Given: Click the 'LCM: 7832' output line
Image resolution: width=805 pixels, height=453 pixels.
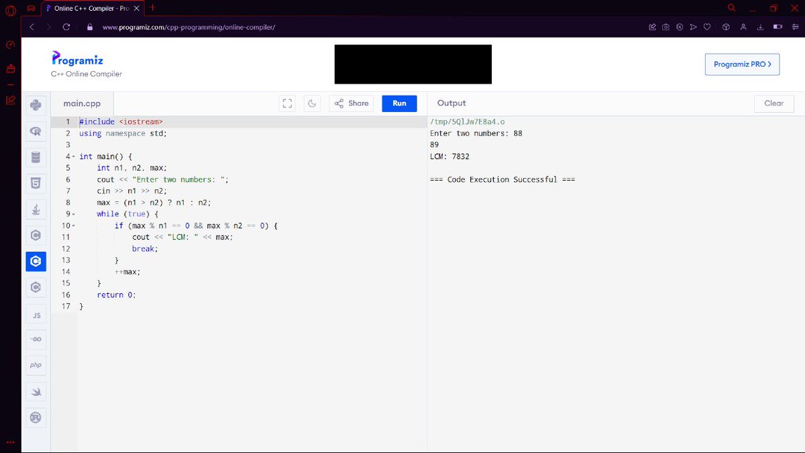Looking at the screenshot, I should pyautogui.click(x=449, y=156).
